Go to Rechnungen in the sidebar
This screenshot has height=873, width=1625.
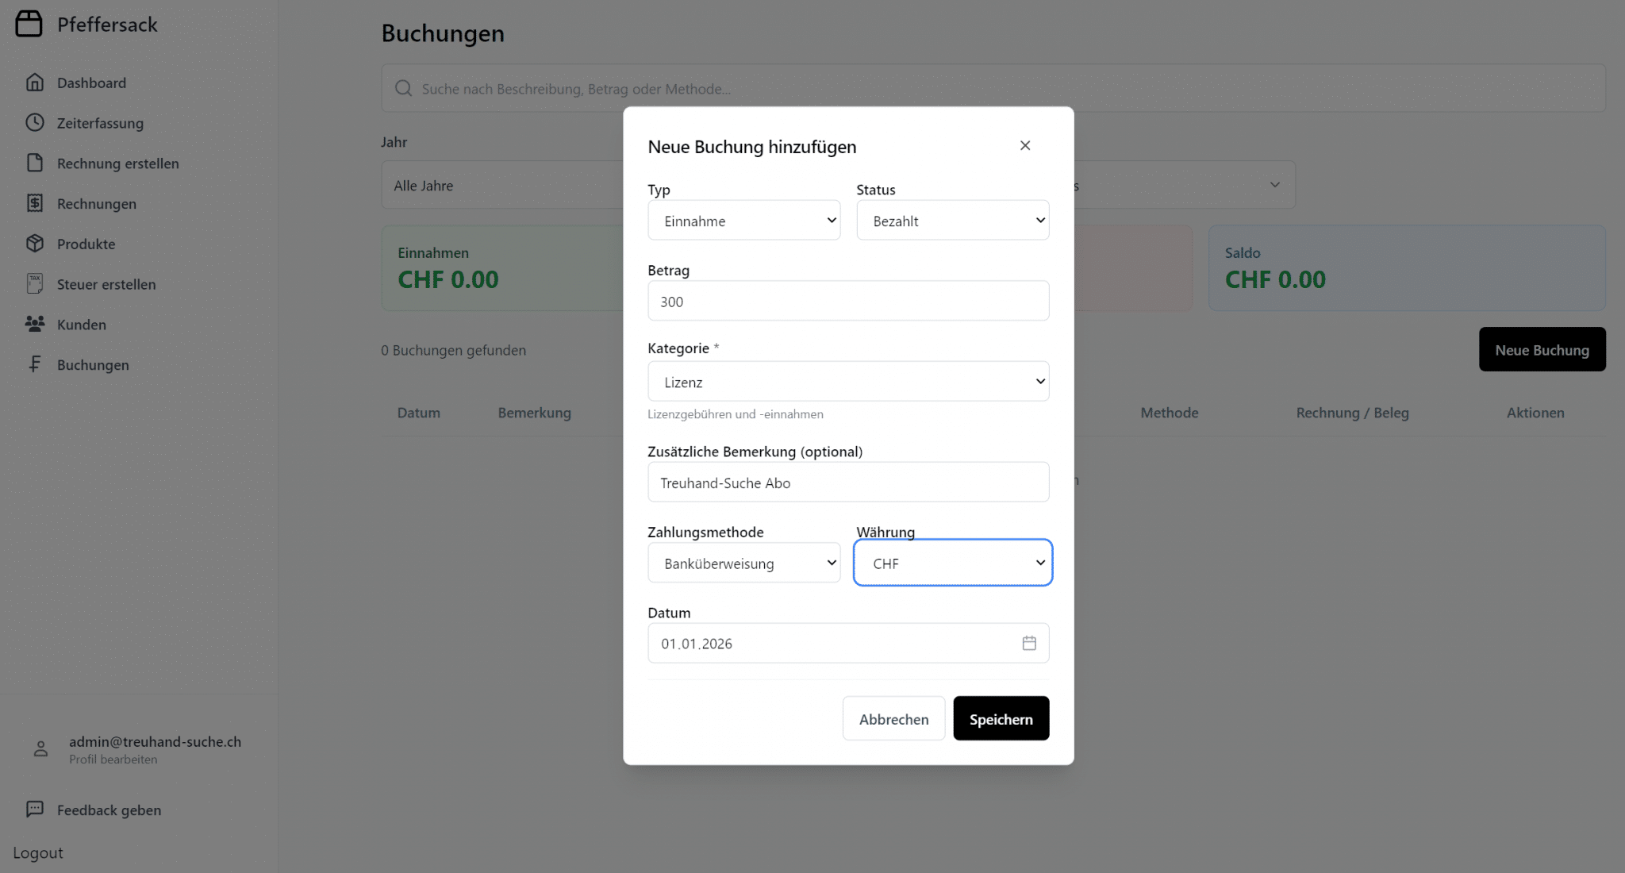96,204
